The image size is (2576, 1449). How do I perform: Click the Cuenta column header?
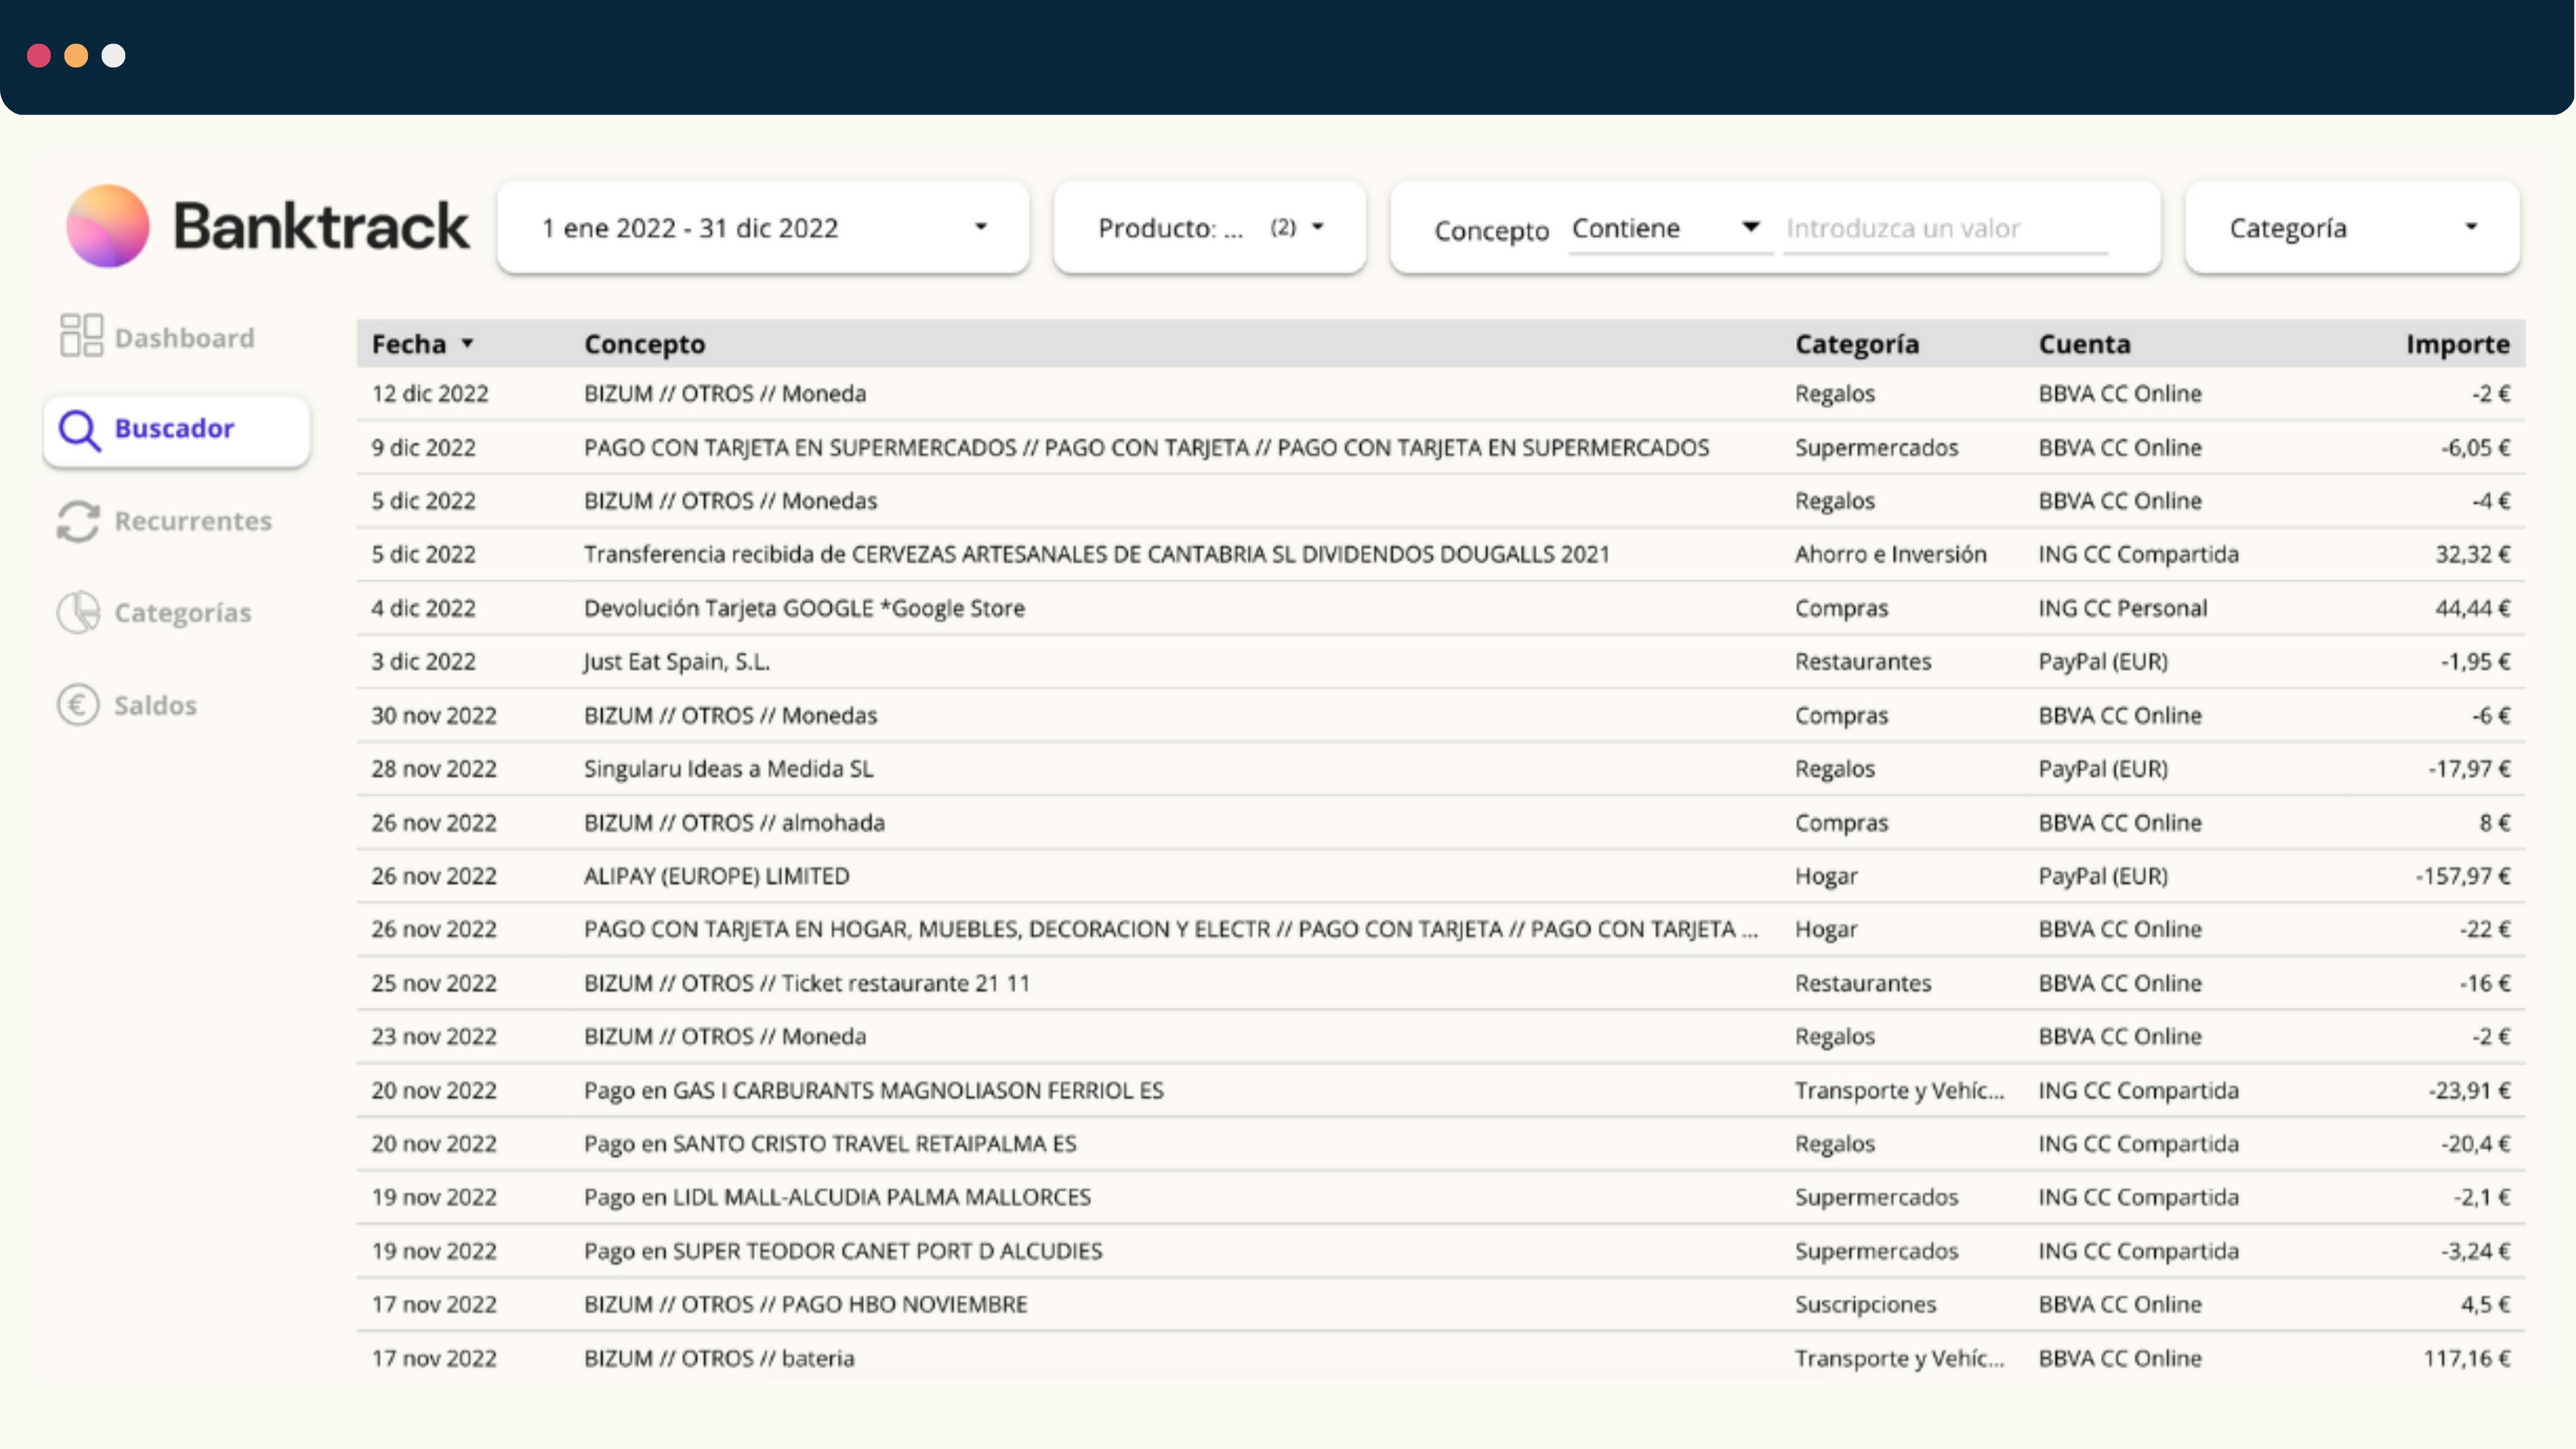click(2084, 344)
